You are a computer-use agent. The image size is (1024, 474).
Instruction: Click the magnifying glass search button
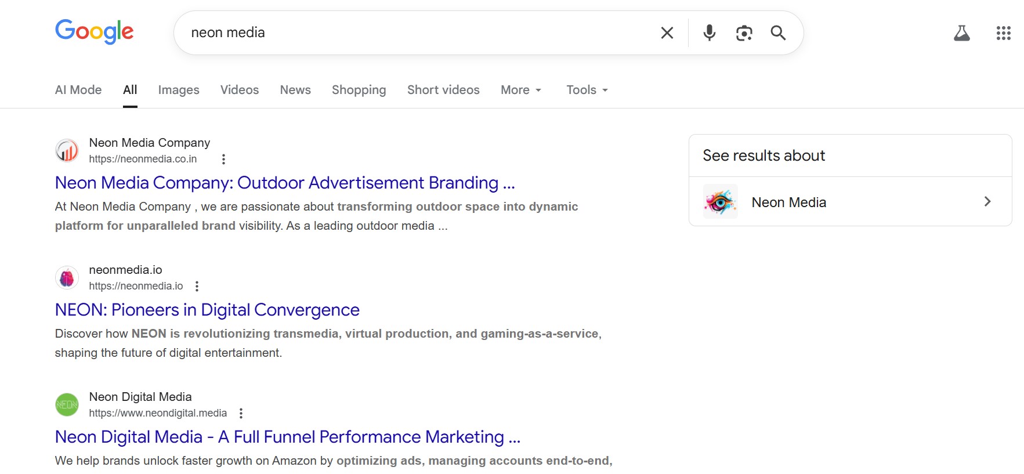pyautogui.click(x=778, y=33)
